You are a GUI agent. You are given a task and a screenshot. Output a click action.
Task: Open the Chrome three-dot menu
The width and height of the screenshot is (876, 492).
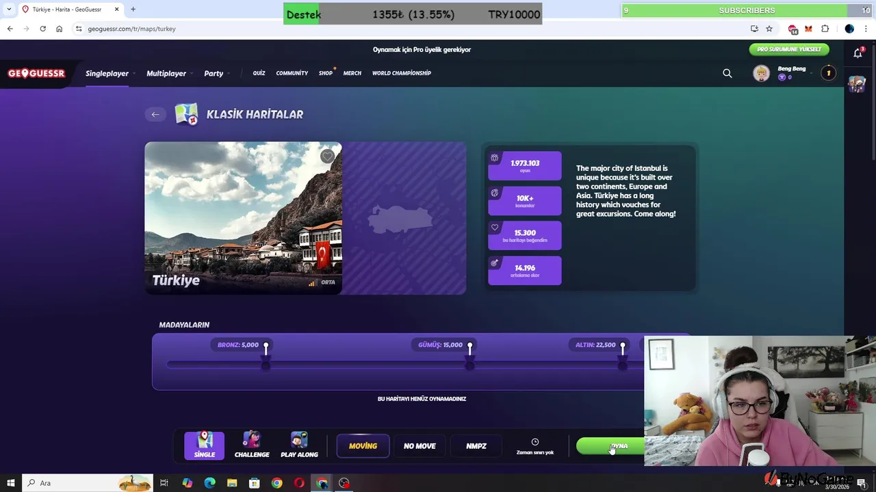pos(866,29)
